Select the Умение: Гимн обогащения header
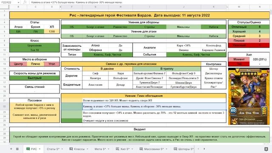This screenshot has height=153, width=272. pos(144,96)
